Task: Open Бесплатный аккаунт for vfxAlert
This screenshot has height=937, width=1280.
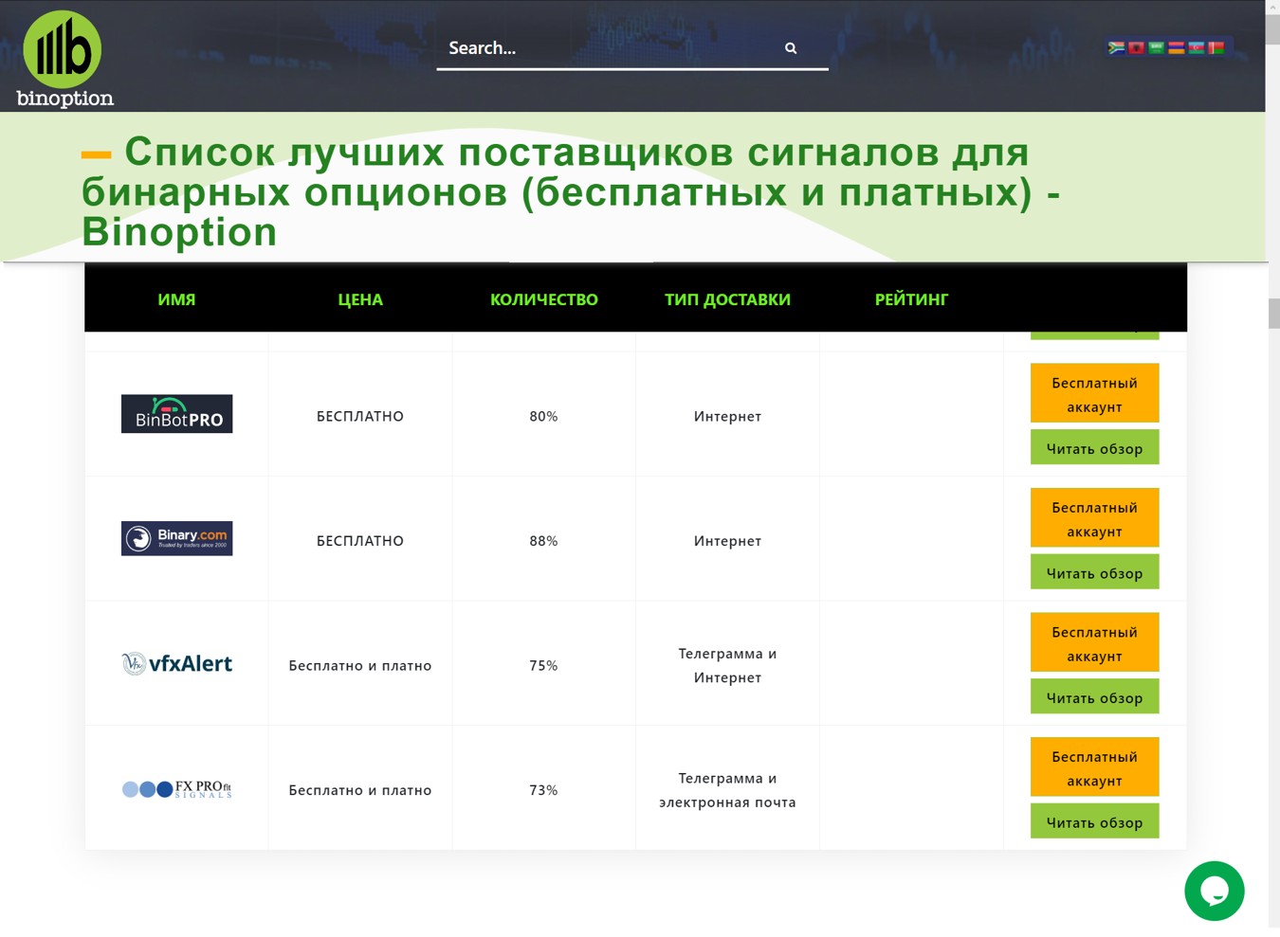Action: (x=1094, y=642)
